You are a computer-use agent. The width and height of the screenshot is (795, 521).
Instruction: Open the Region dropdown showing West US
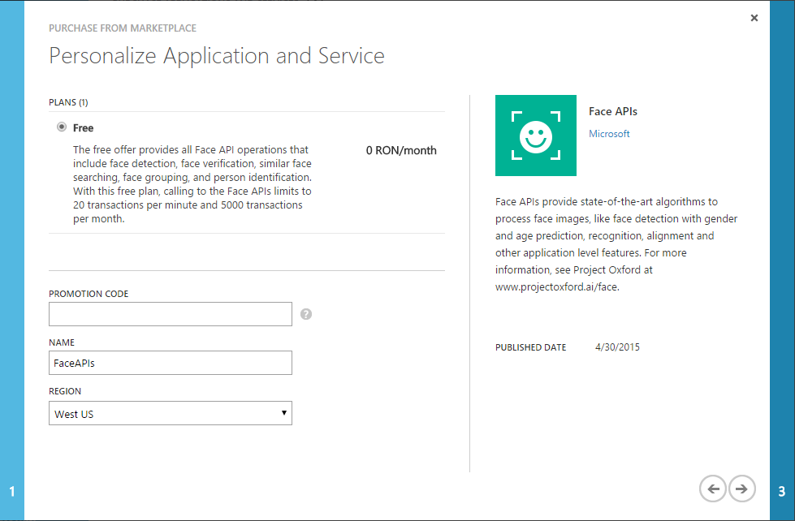pyautogui.click(x=171, y=413)
